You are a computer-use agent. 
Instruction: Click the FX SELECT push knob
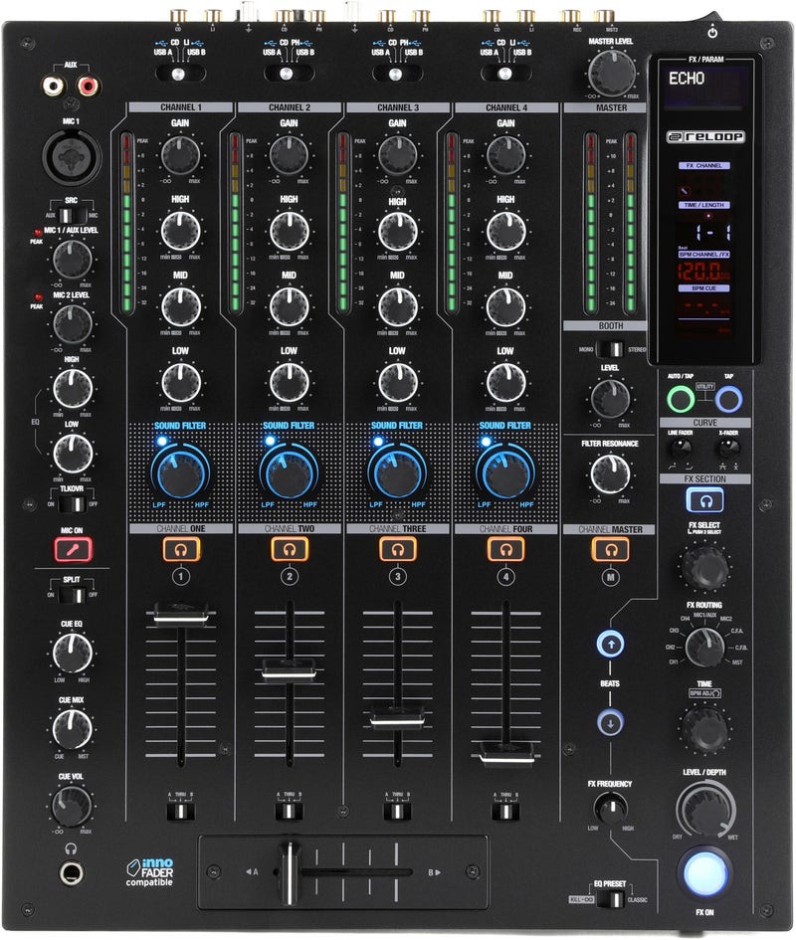tap(704, 566)
